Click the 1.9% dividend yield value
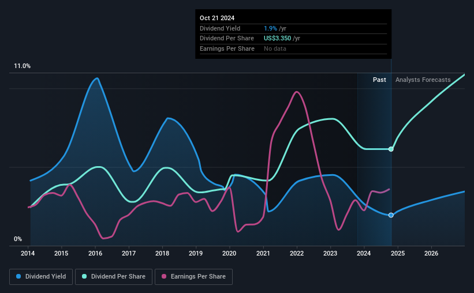 tap(270, 28)
